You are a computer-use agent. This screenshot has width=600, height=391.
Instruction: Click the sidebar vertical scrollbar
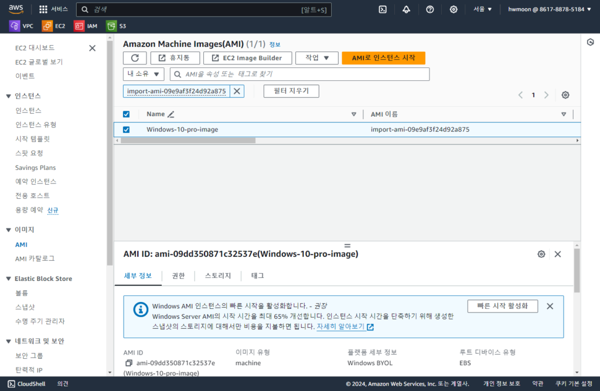tap(110, 153)
